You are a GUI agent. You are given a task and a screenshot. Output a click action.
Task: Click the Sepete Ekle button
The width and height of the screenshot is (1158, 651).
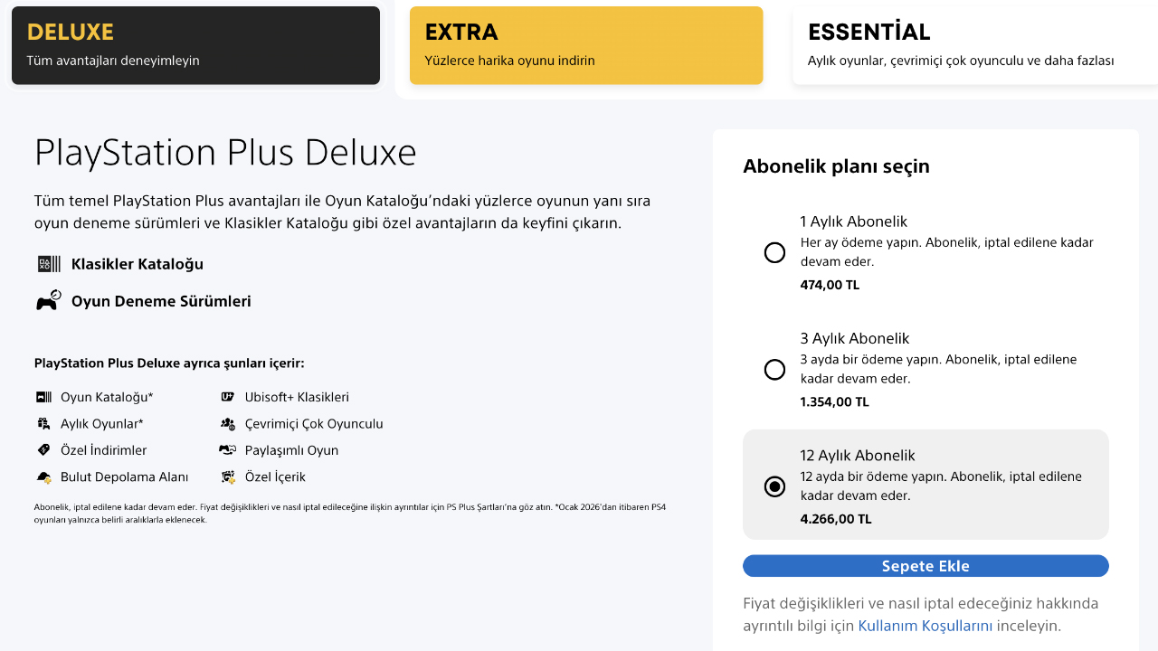point(925,566)
